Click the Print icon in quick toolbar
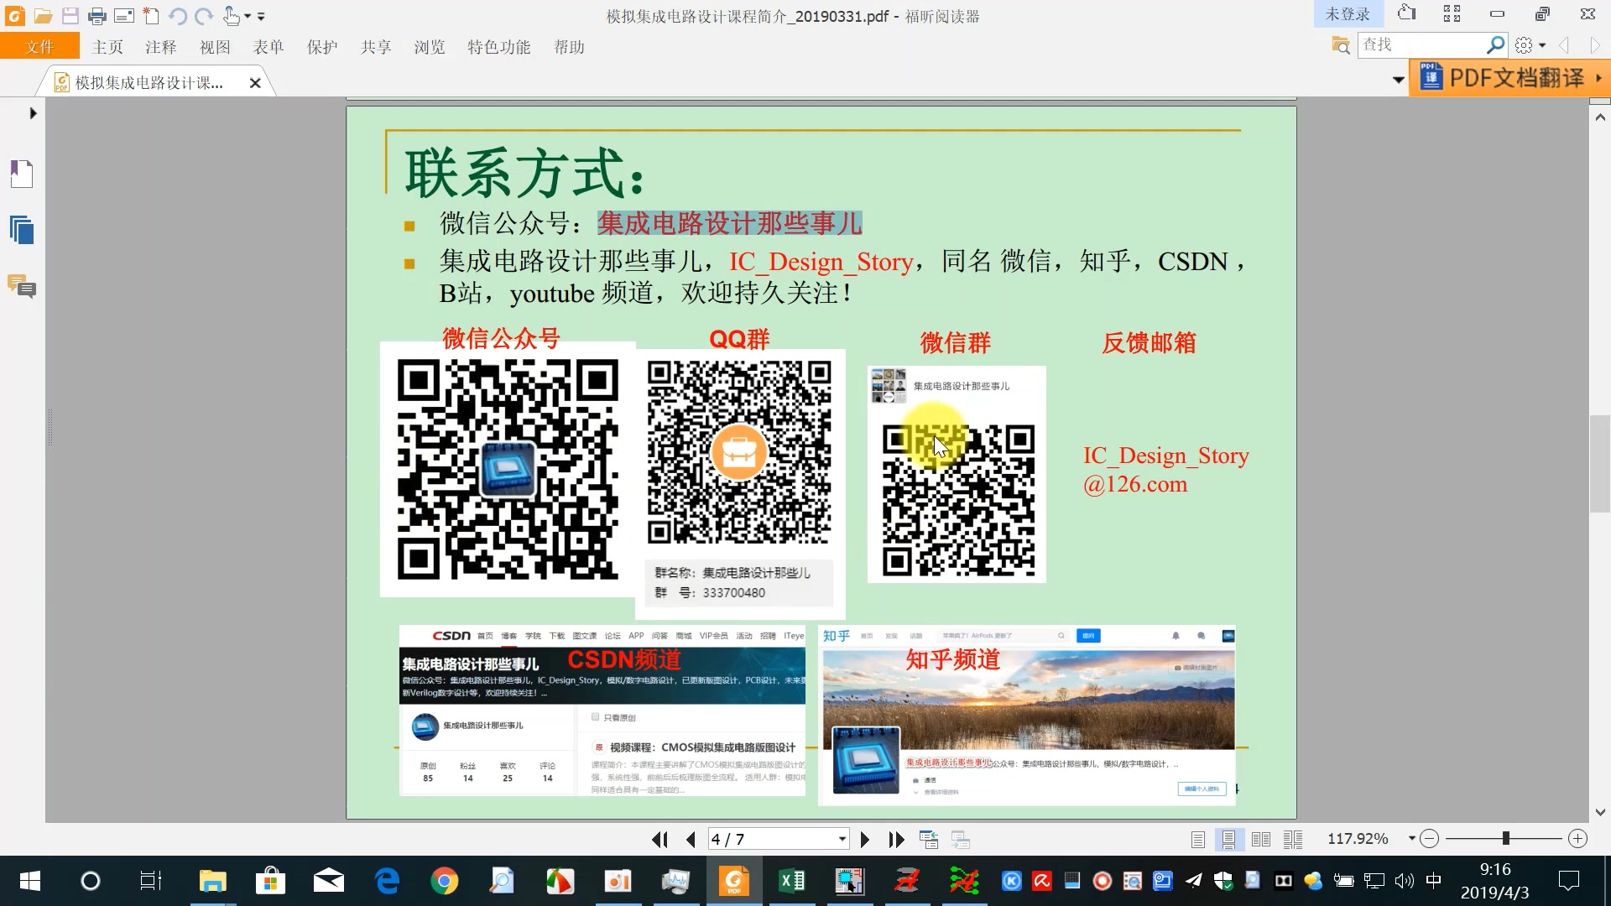This screenshot has height=906, width=1611. [x=97, y=16]
